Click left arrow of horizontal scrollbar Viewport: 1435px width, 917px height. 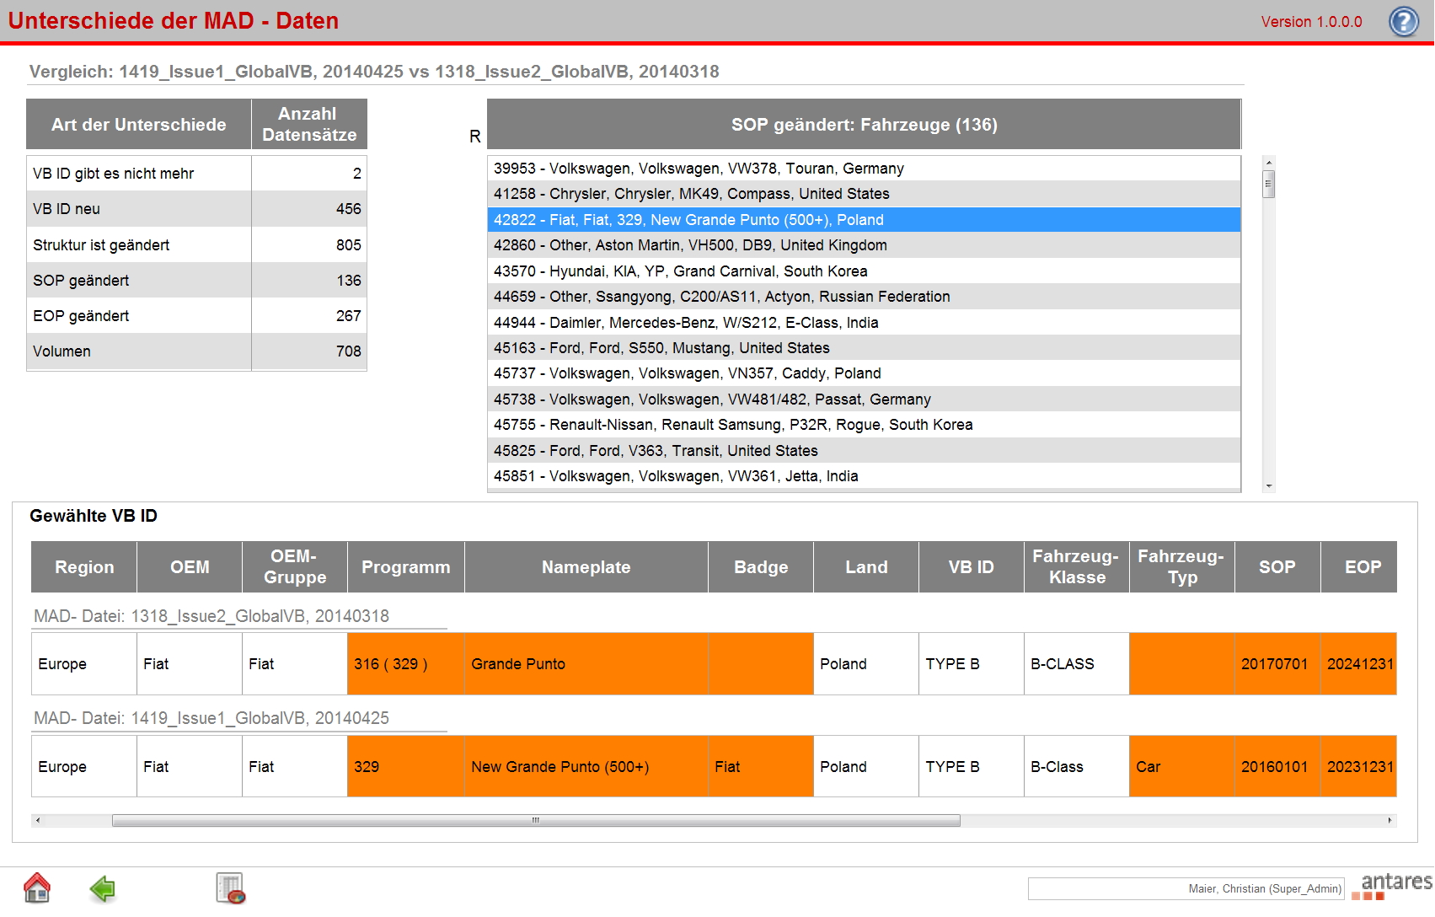[x=38, y=820]
